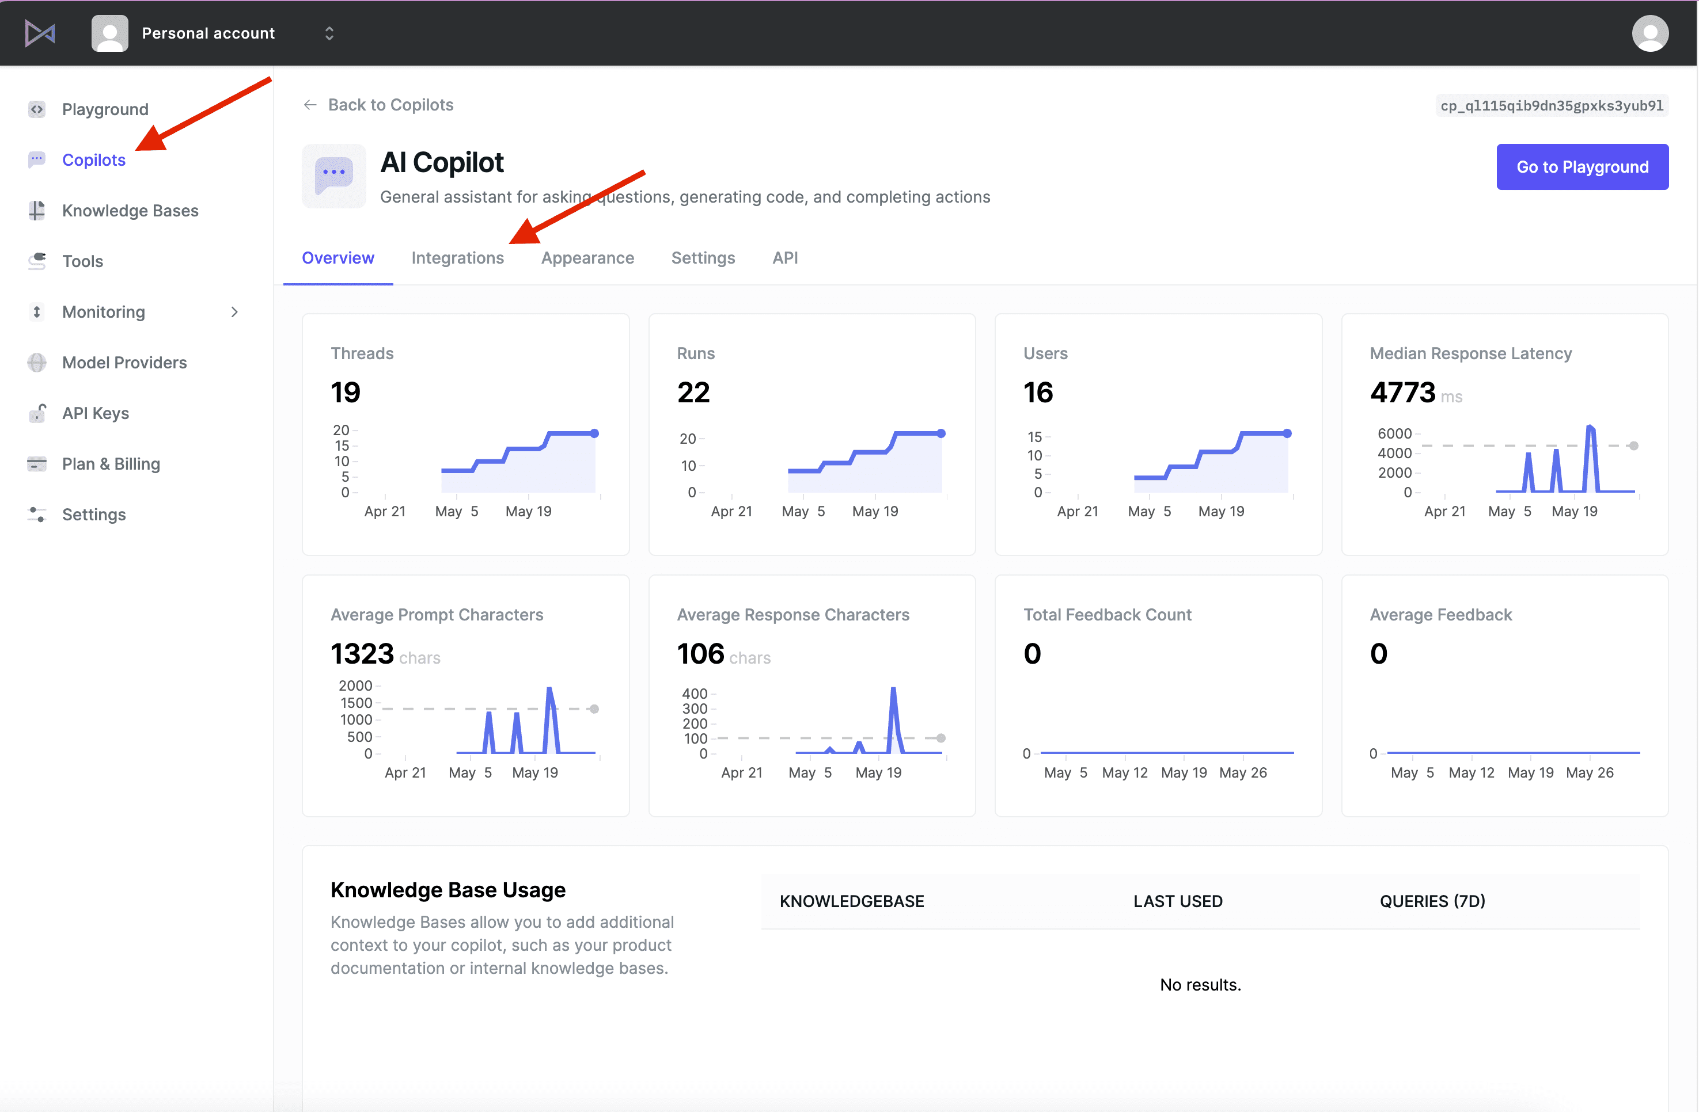Open API Keys page
This screenshot has height=1112, width=1699.
[96, 413]
